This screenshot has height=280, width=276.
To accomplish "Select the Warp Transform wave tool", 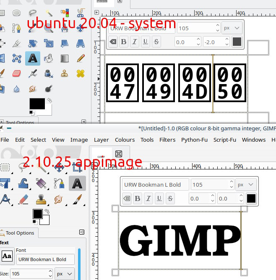I will [23, 183].
